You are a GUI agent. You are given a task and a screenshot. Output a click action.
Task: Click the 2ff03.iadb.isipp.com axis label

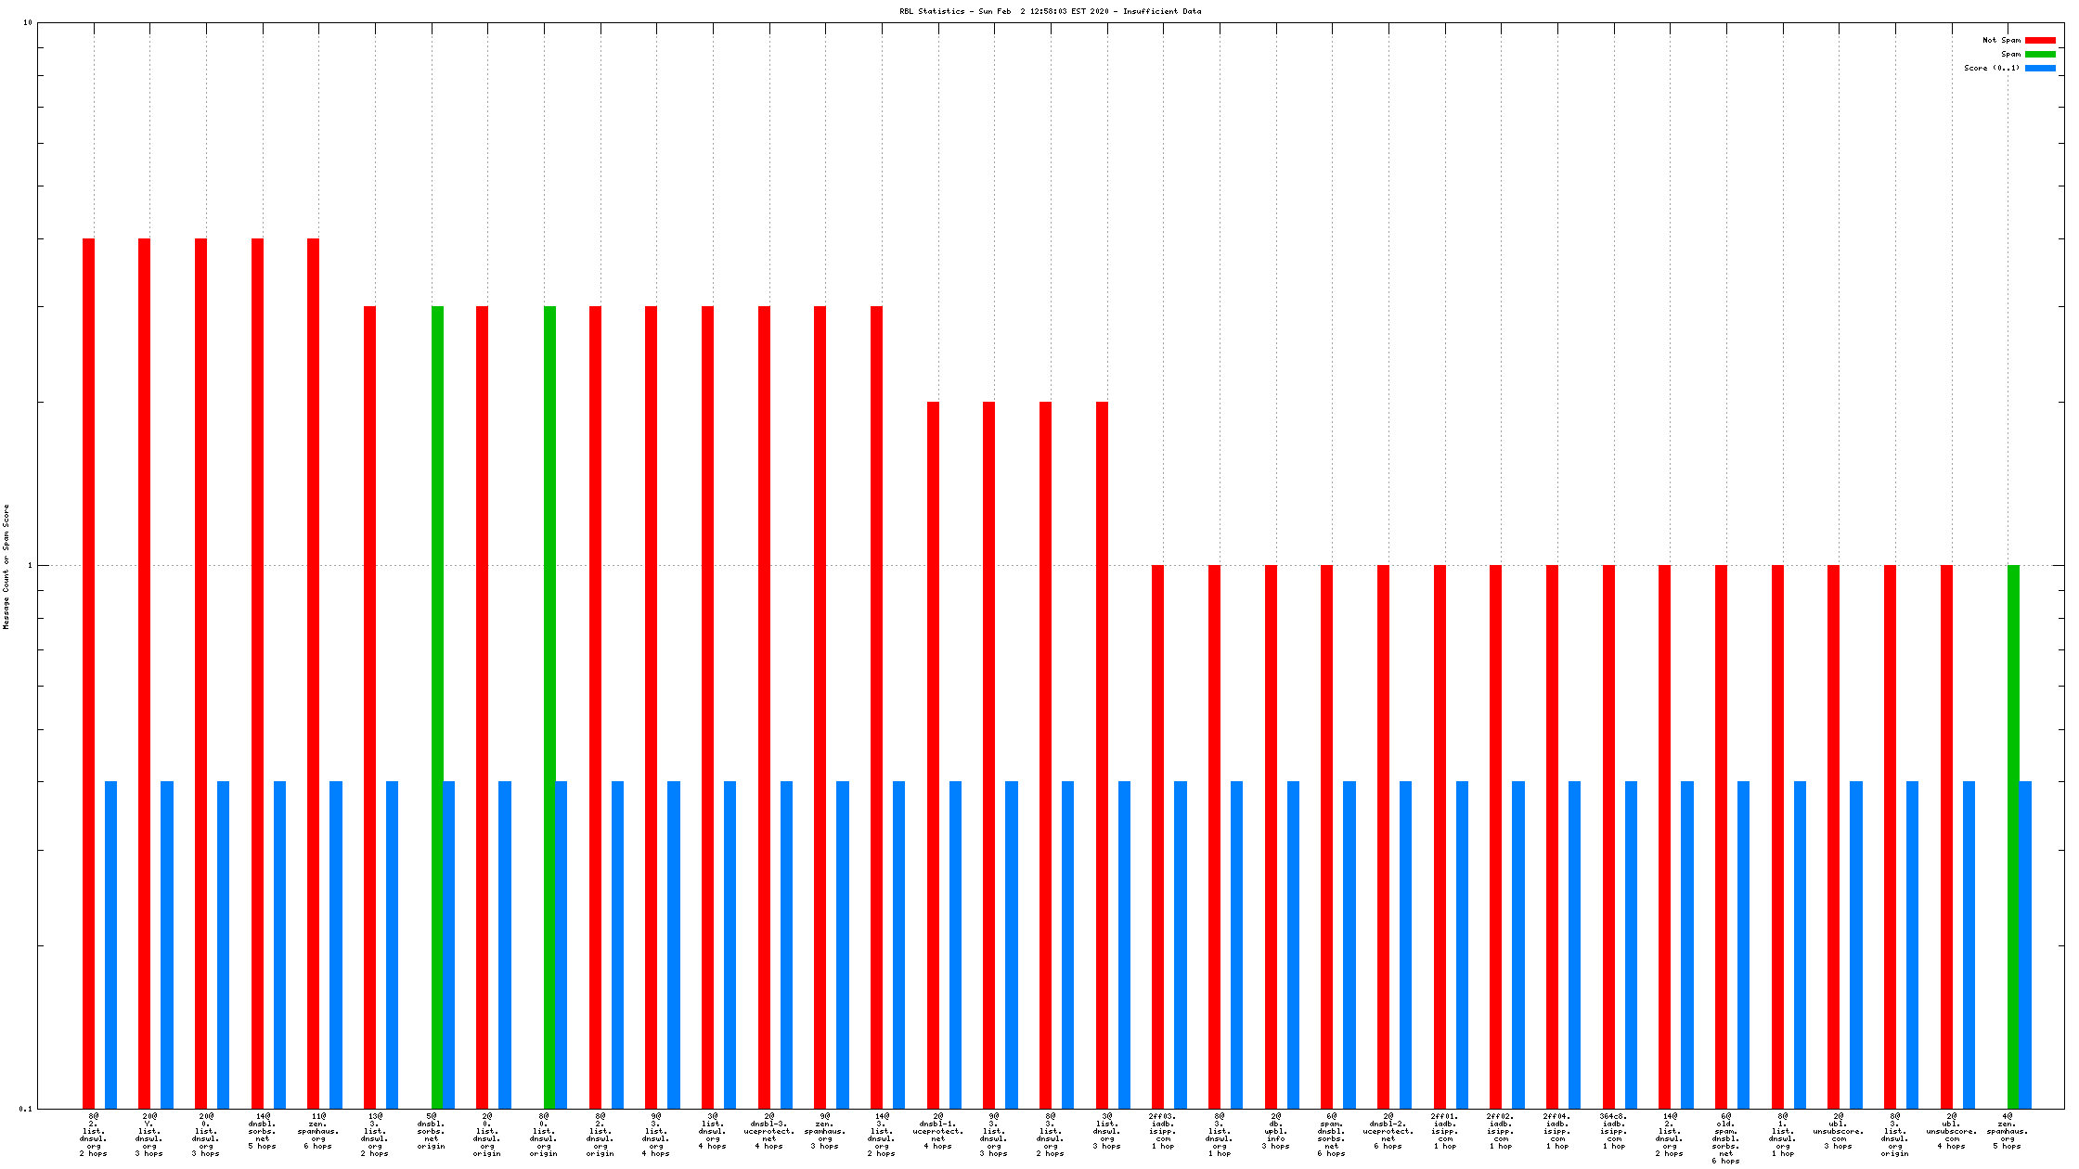point(1163,1131)
